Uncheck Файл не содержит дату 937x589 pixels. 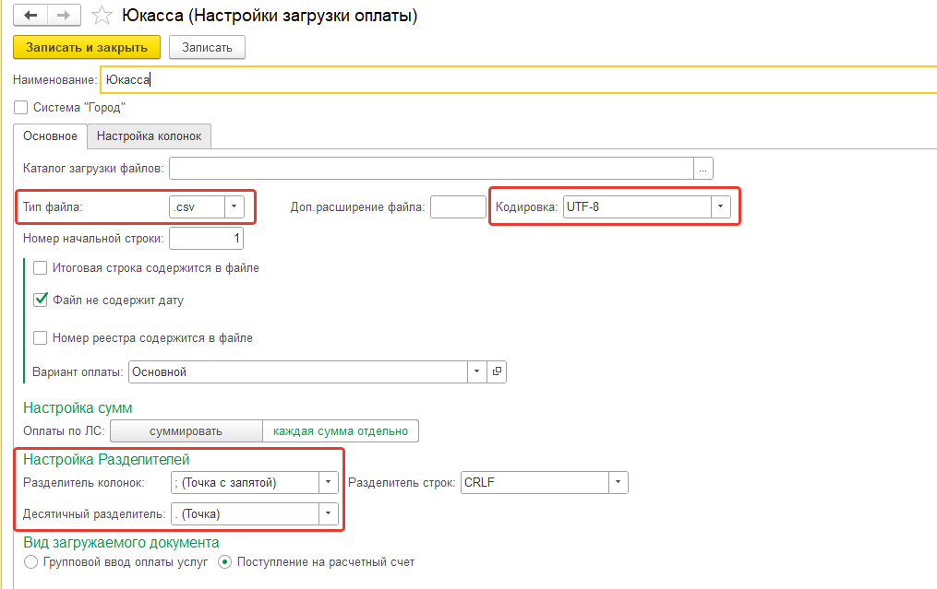click(41, 300)
